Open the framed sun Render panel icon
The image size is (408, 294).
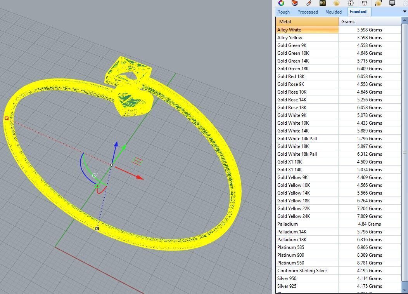tap(379, 3)
